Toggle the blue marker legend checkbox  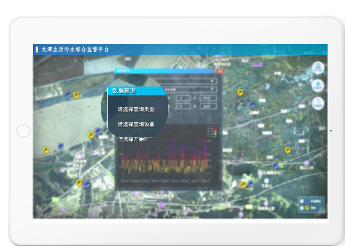[x=302, y=201]
